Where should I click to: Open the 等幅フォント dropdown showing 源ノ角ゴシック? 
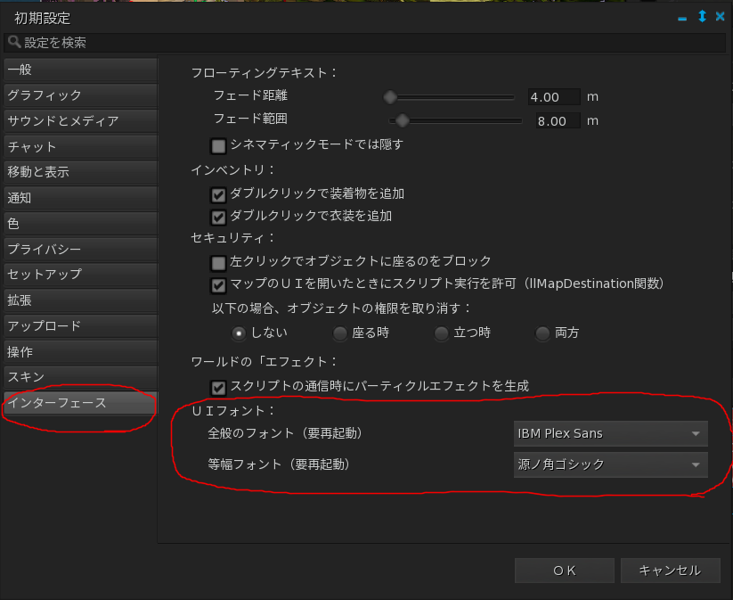(610, 464)
